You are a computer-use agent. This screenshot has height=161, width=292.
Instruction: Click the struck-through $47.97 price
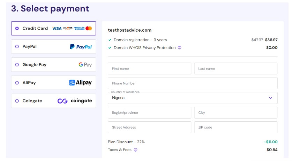click(x=257, y=40)
